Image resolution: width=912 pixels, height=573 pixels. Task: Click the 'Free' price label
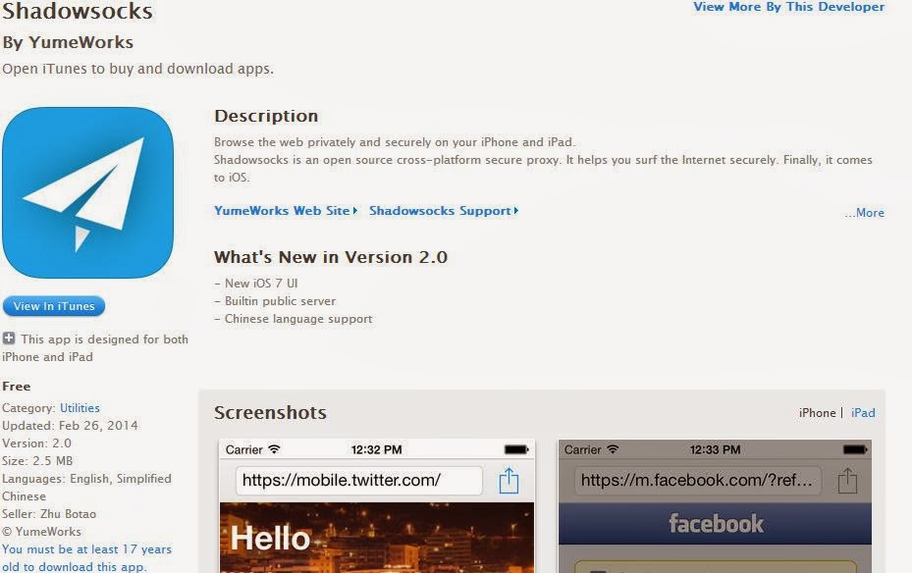pos(17,387)
